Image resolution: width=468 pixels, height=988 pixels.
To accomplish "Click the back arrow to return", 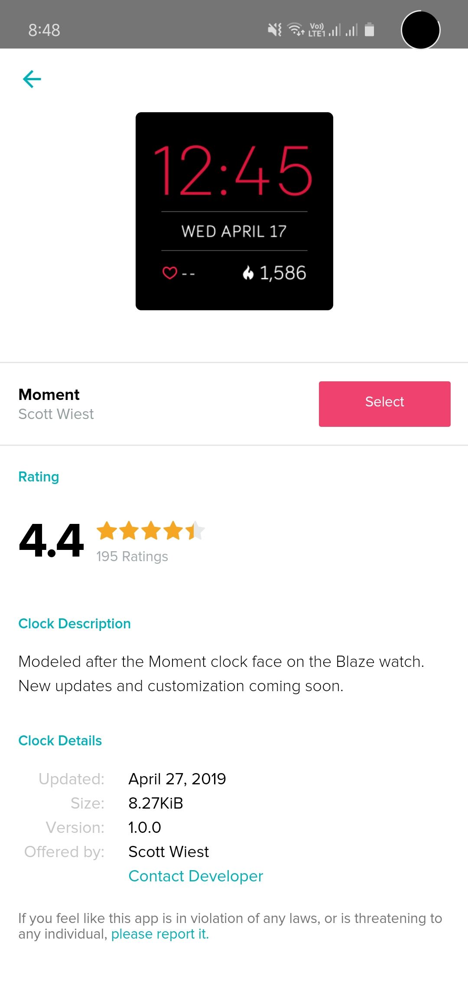I will point(31,79).
